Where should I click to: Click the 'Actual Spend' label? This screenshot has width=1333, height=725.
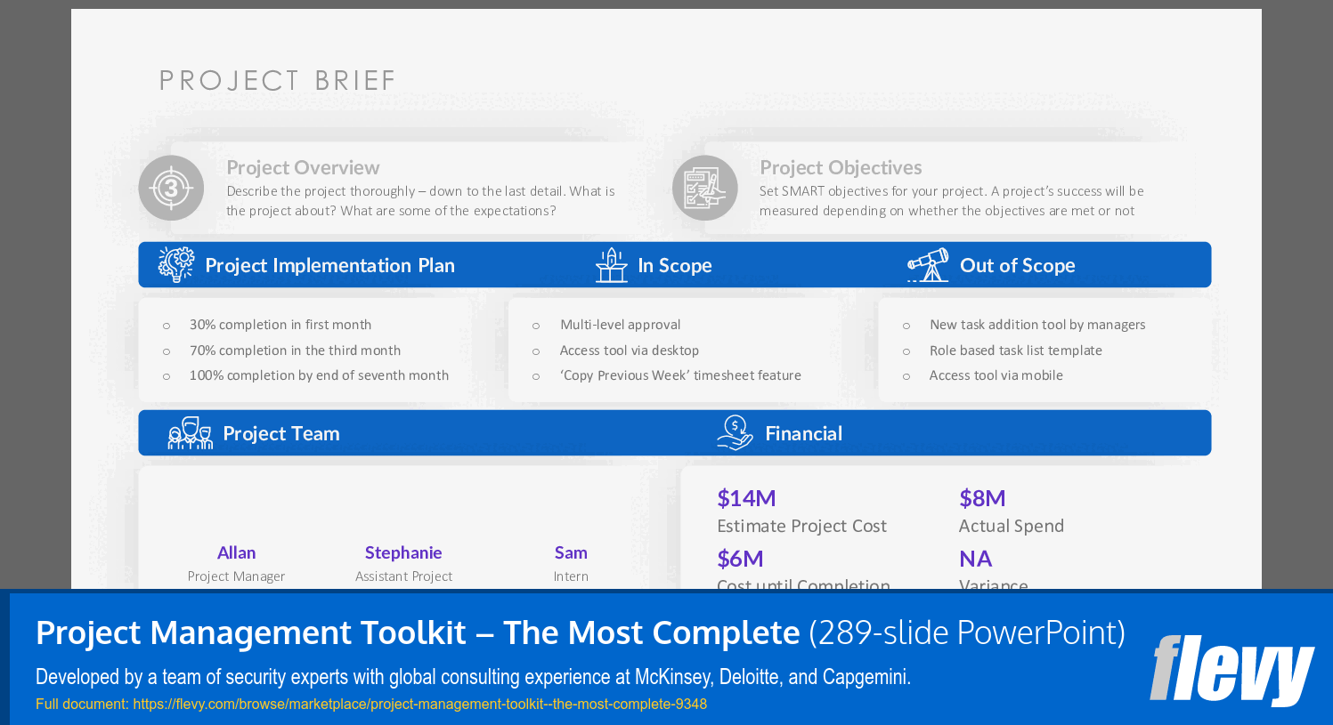1012,526
